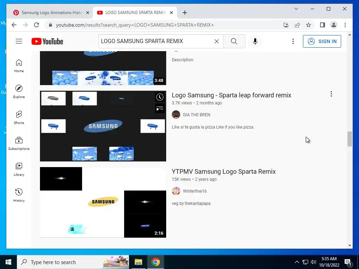Viewport: 359px width, 269px height.
Task: Bookmark this page with the star icon
Action: click(309, 25)
